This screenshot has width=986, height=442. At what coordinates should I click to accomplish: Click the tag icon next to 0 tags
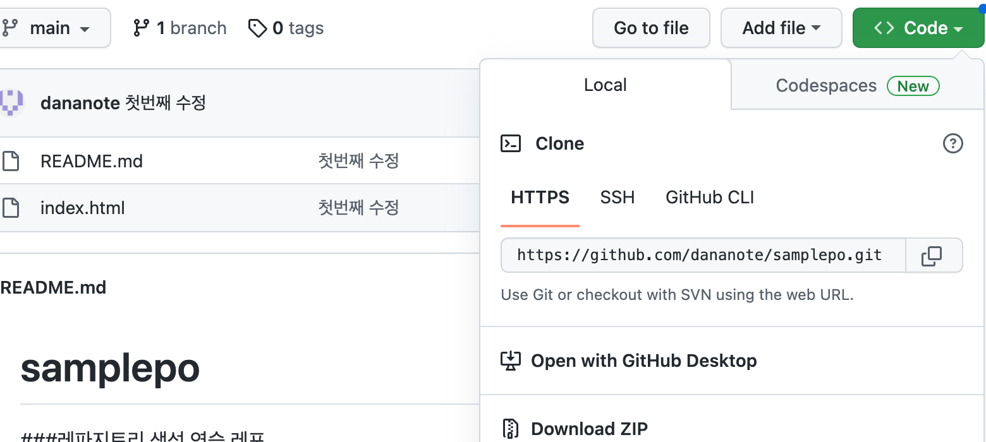tap(257, 28)
